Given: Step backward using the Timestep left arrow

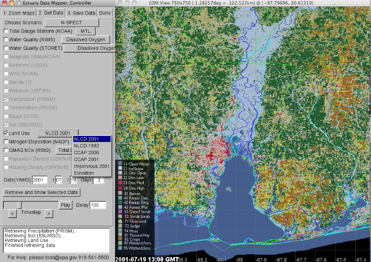Looking at the screenshot, I should point(11,213).
